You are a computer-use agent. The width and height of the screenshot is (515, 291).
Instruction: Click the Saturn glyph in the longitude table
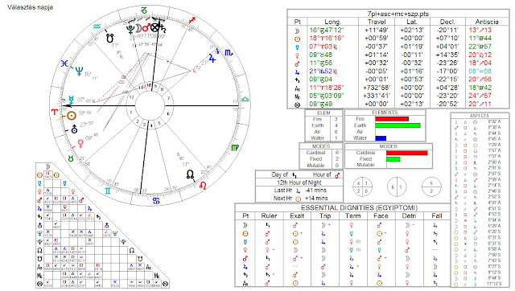297,80
